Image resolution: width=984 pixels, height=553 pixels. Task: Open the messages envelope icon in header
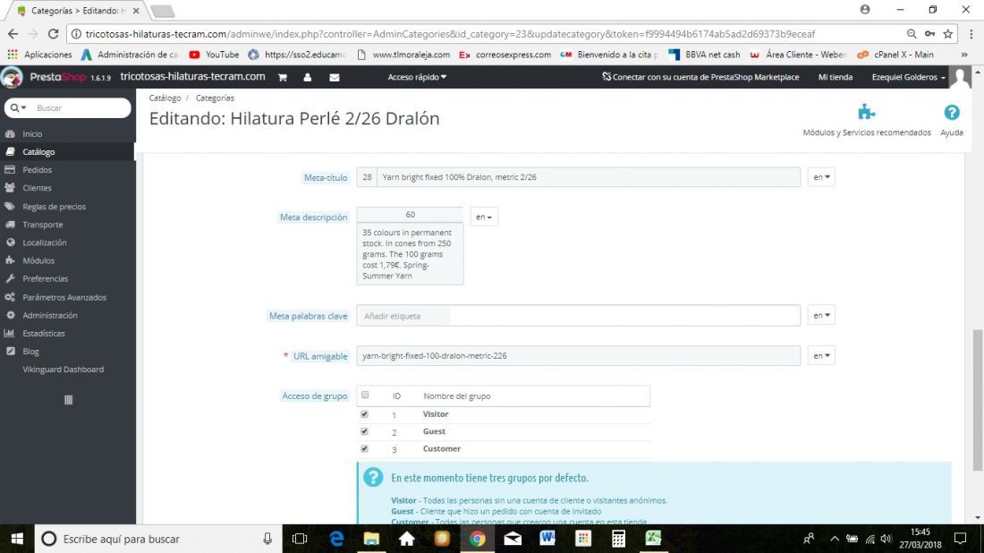pos(335,77)
